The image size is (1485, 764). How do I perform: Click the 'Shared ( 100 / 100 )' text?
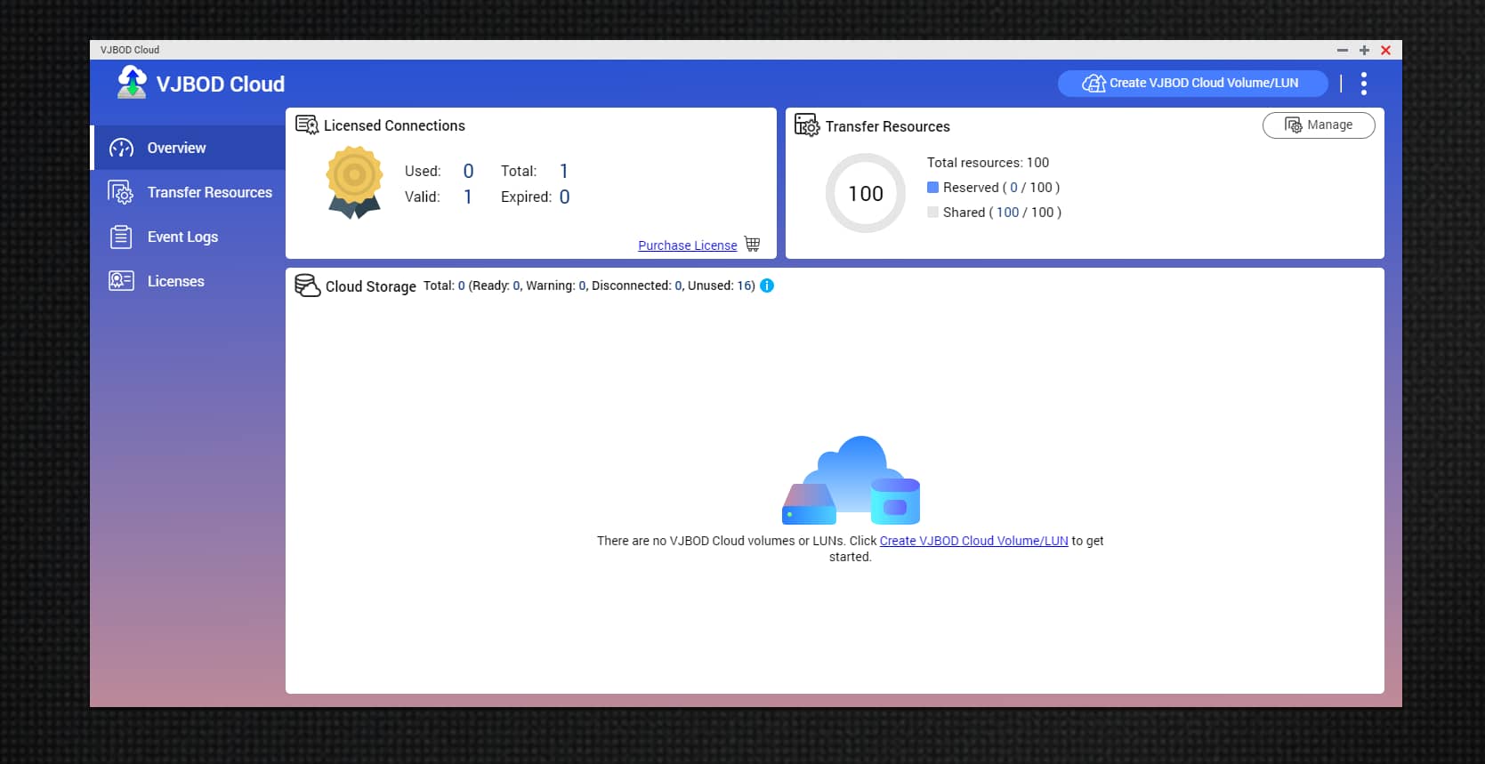(x=1002, y=213)
